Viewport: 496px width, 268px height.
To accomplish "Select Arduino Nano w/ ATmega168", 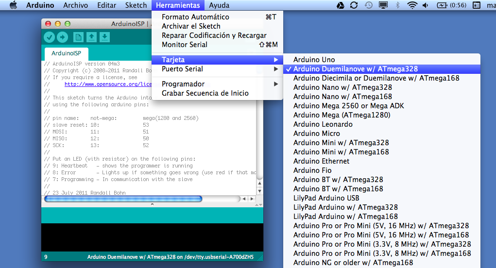I will click(x=382, y=97).
